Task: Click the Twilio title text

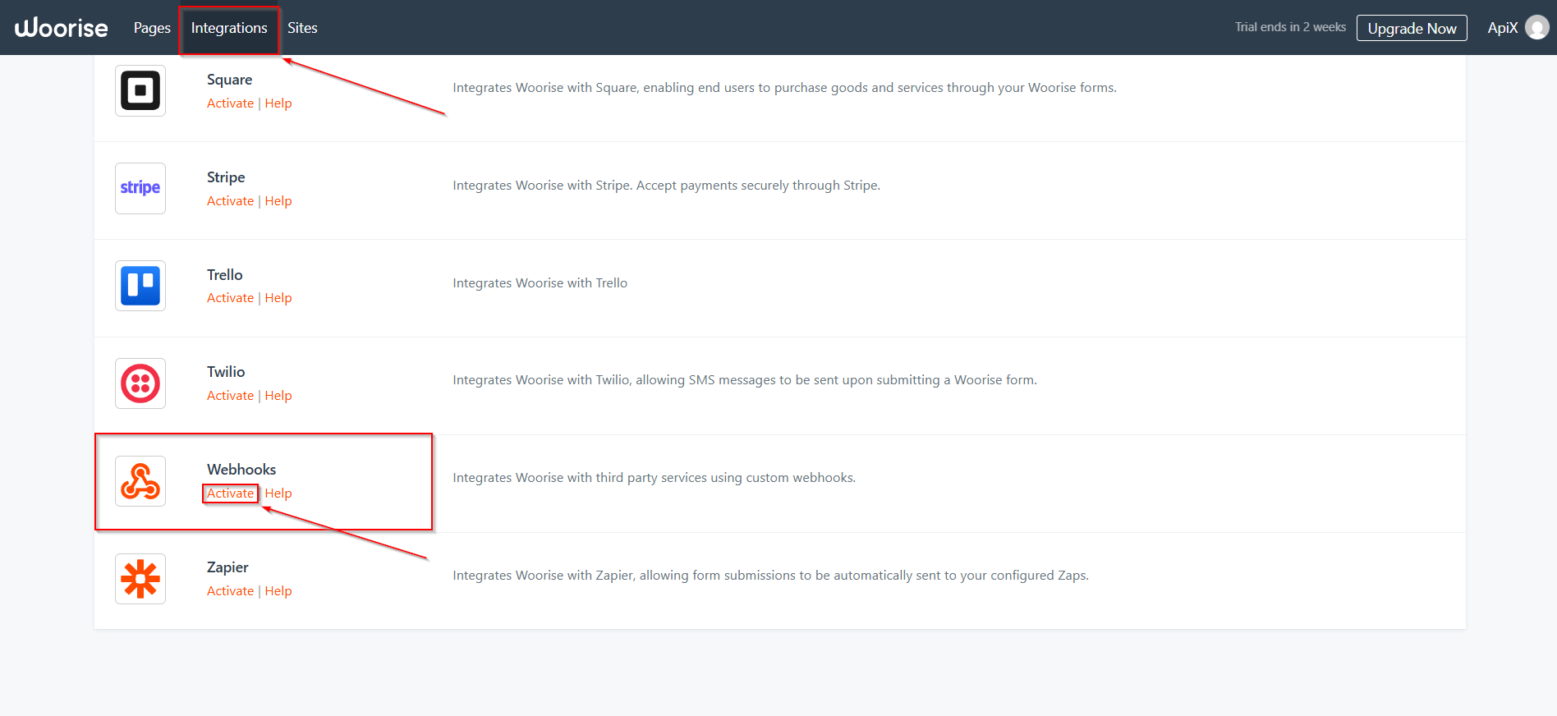Action: [x=226, y=372]
